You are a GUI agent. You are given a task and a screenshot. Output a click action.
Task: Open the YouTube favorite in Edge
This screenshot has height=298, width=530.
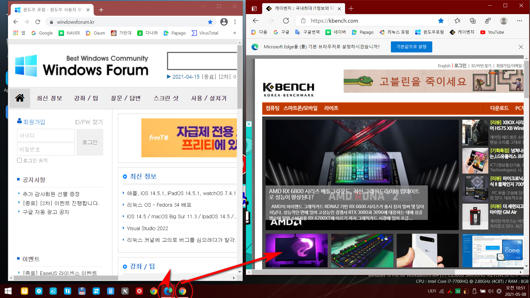(492, 32)
